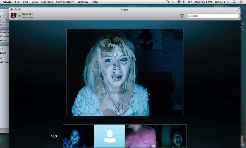Select the screaming boy video thumbnail
The height and width of the screenshot is (148, 246).
click(x=171, y=136)
